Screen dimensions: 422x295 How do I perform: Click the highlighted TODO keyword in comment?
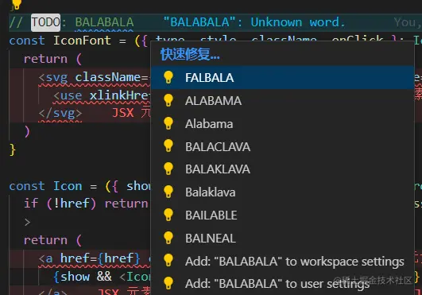click(45, 22)
